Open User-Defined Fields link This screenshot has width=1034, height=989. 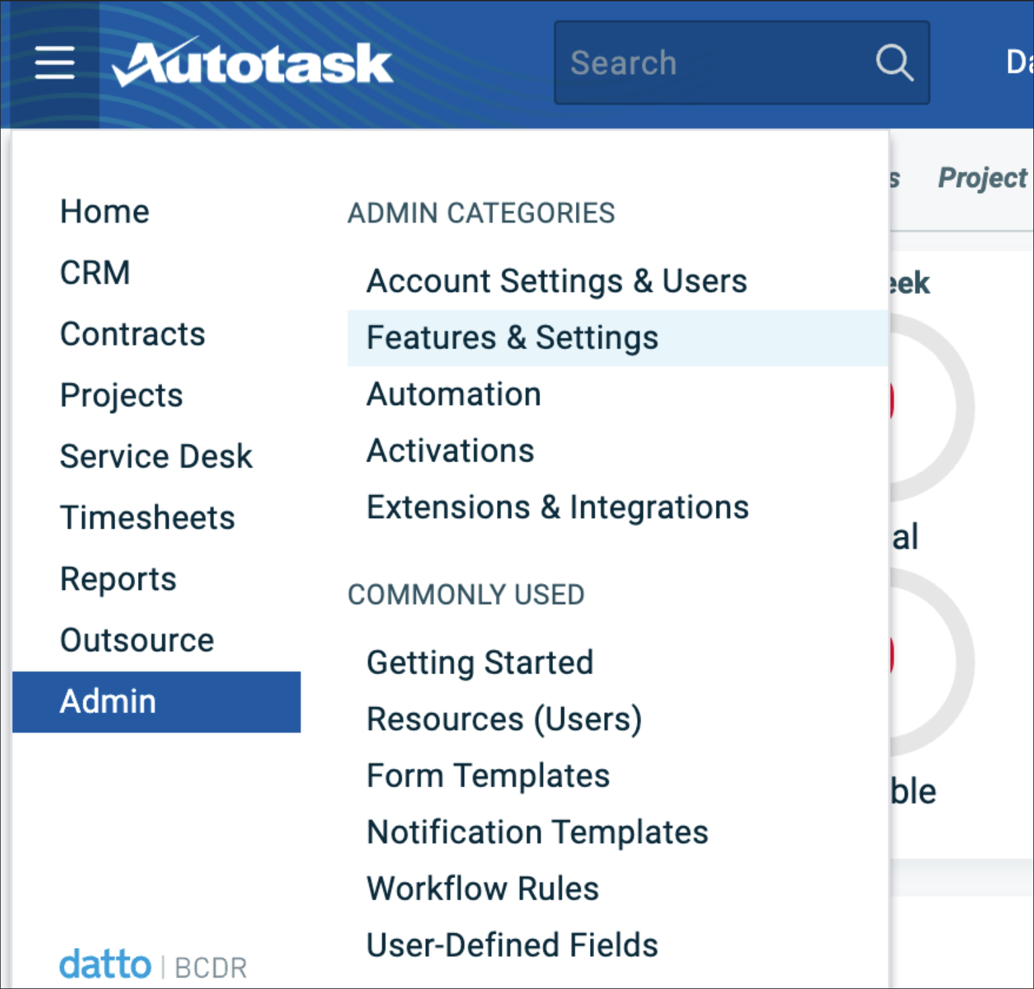[513, 945]
